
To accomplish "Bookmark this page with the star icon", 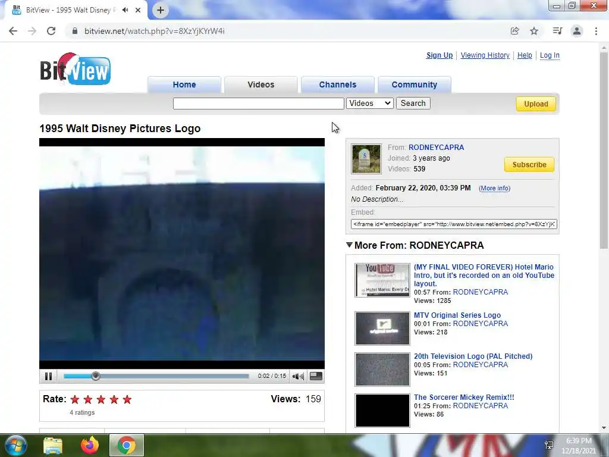I will click(x=534, y=31).
